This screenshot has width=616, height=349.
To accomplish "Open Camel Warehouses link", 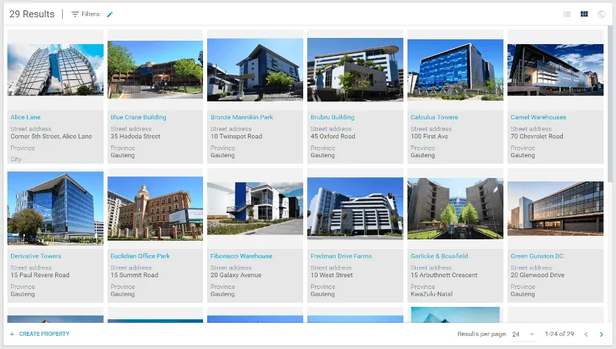I will click(x=538, y=117).
